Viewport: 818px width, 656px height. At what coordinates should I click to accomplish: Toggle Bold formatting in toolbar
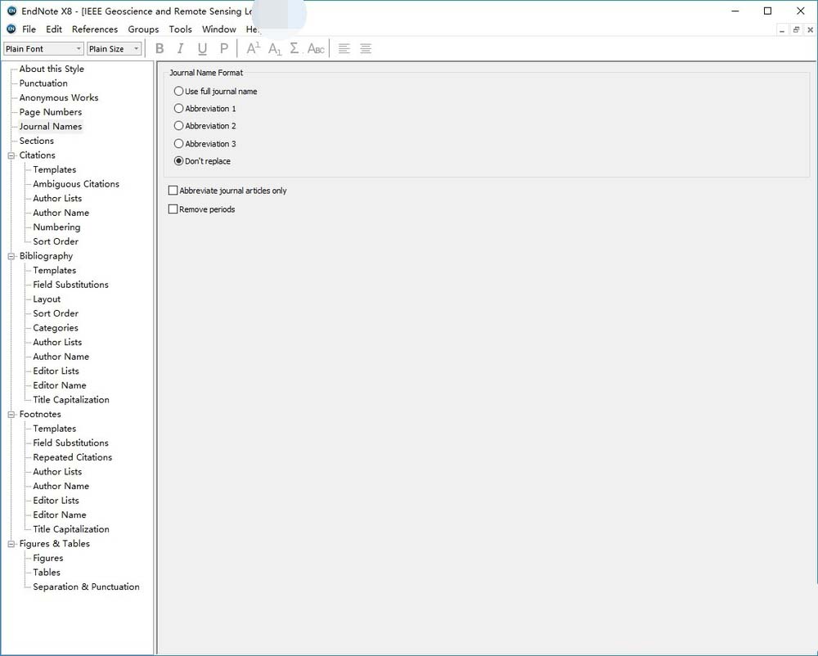coord(160,49)
